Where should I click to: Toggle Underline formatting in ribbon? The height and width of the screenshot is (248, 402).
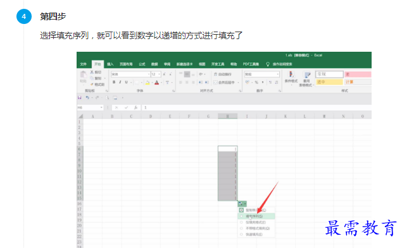click(126, 82)
